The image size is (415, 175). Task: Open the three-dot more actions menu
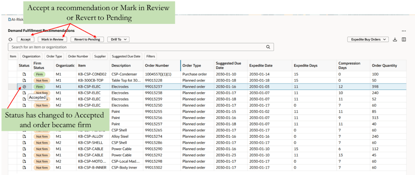click(x=404, y=31)
